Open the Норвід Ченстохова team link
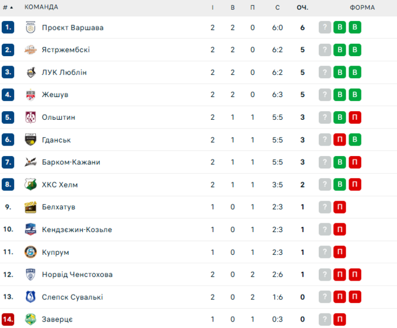 coord(77,275)
